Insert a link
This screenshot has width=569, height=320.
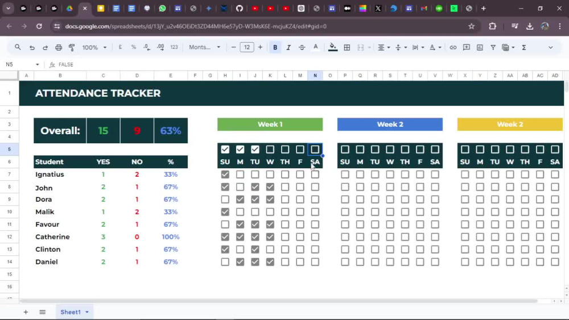[453, 48]
